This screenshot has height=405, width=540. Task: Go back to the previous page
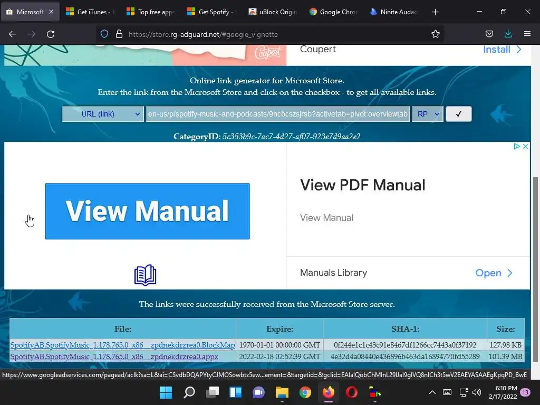point(13,34)
